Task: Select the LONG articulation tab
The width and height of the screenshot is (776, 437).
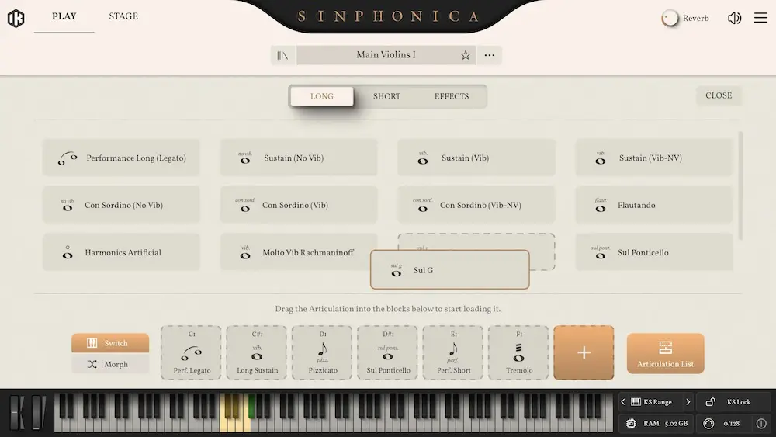Action: (x=322, y=96)
